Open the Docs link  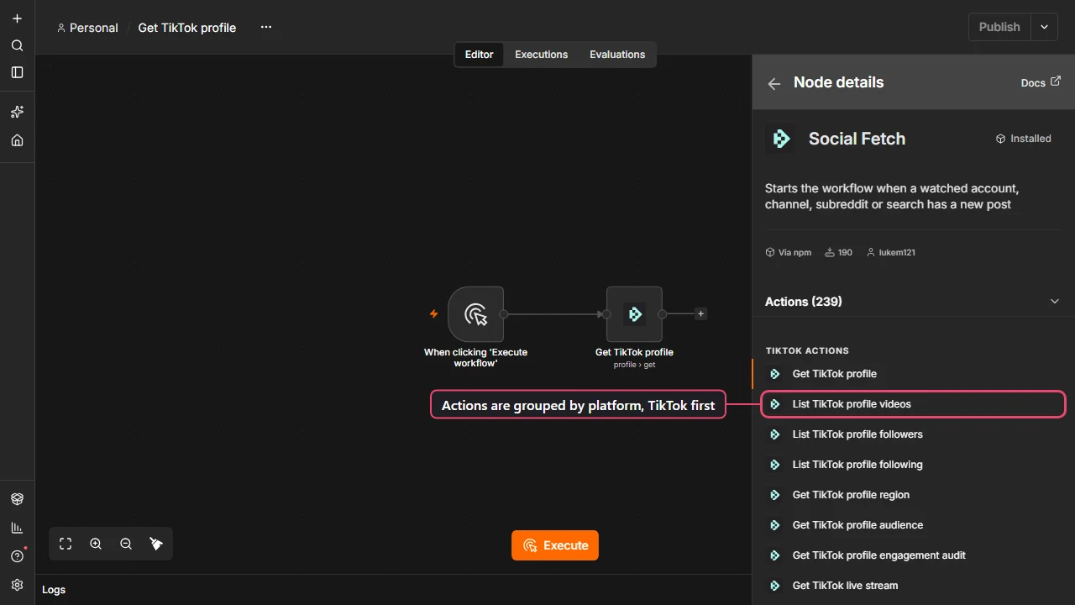1041,82
